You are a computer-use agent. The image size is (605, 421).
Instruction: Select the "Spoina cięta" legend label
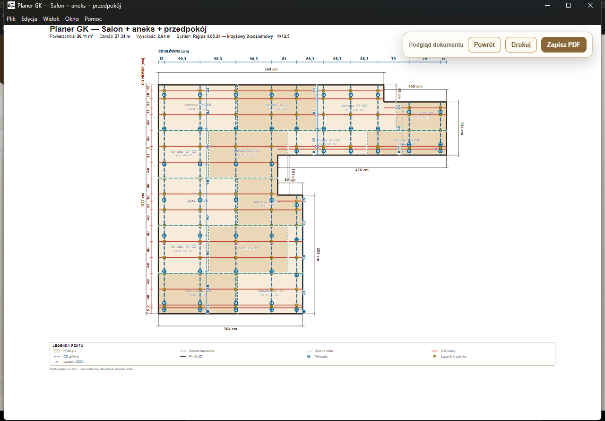point(324,351)
